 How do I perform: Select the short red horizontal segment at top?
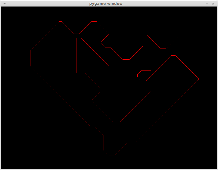pos(77,34)
